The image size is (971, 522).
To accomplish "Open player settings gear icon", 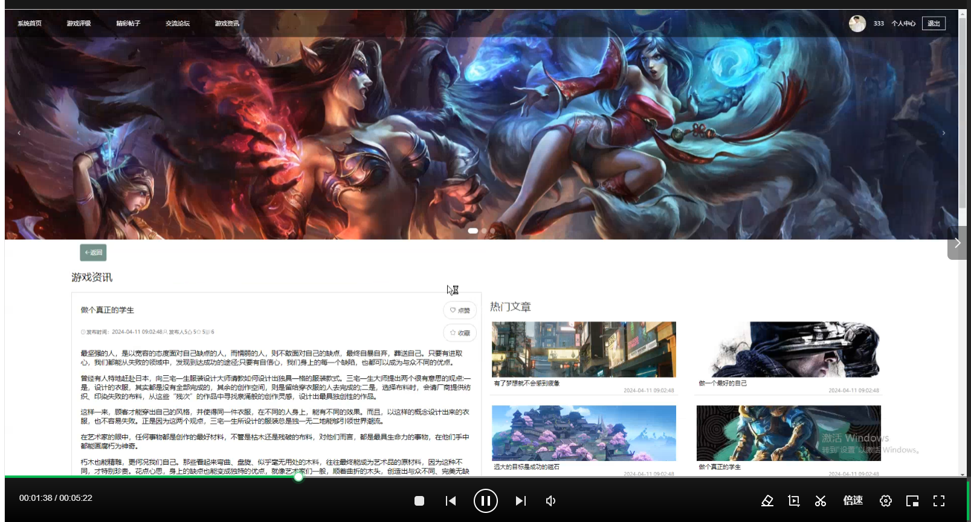I will [886, 501].
